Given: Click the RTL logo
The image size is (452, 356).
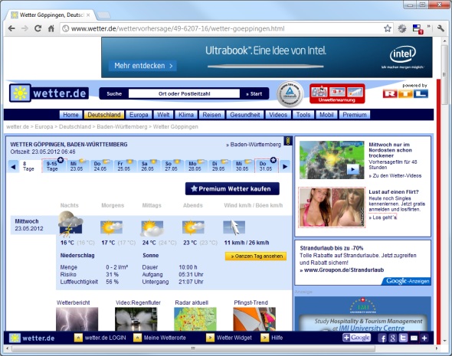Looking at the screenshot, I should click(405, 94).
